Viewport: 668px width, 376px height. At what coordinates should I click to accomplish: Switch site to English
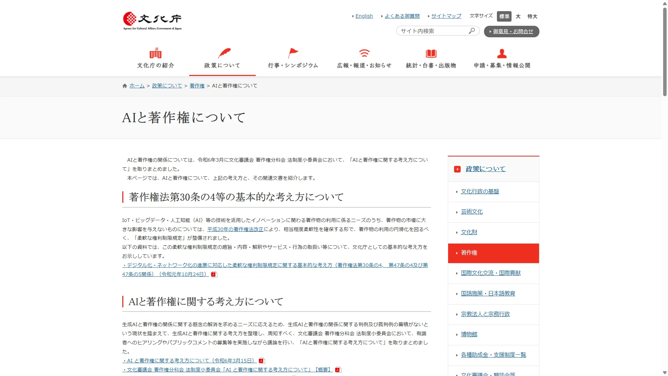pos(364,16)
